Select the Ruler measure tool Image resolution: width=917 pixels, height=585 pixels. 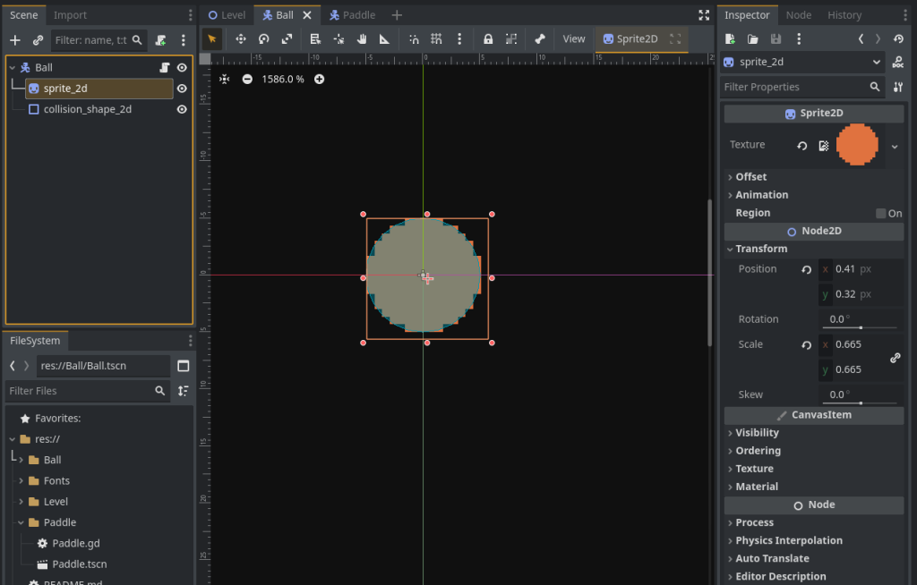coord(385,39)
